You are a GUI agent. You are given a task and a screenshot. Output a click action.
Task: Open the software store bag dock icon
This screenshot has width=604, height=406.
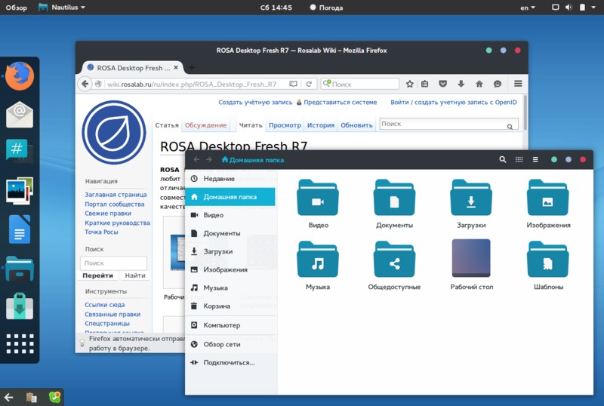click(x=20, y=306)
